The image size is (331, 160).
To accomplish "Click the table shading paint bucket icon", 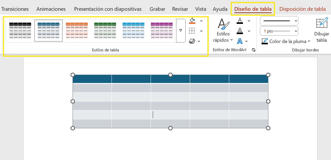I will (x=192, y=21).
